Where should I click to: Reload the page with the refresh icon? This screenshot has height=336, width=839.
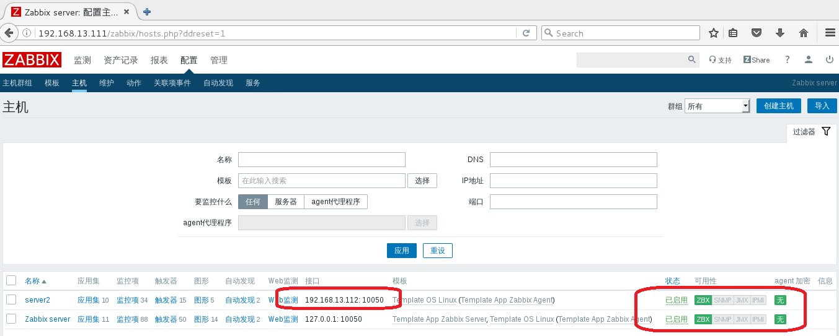(x=526, y=33)
